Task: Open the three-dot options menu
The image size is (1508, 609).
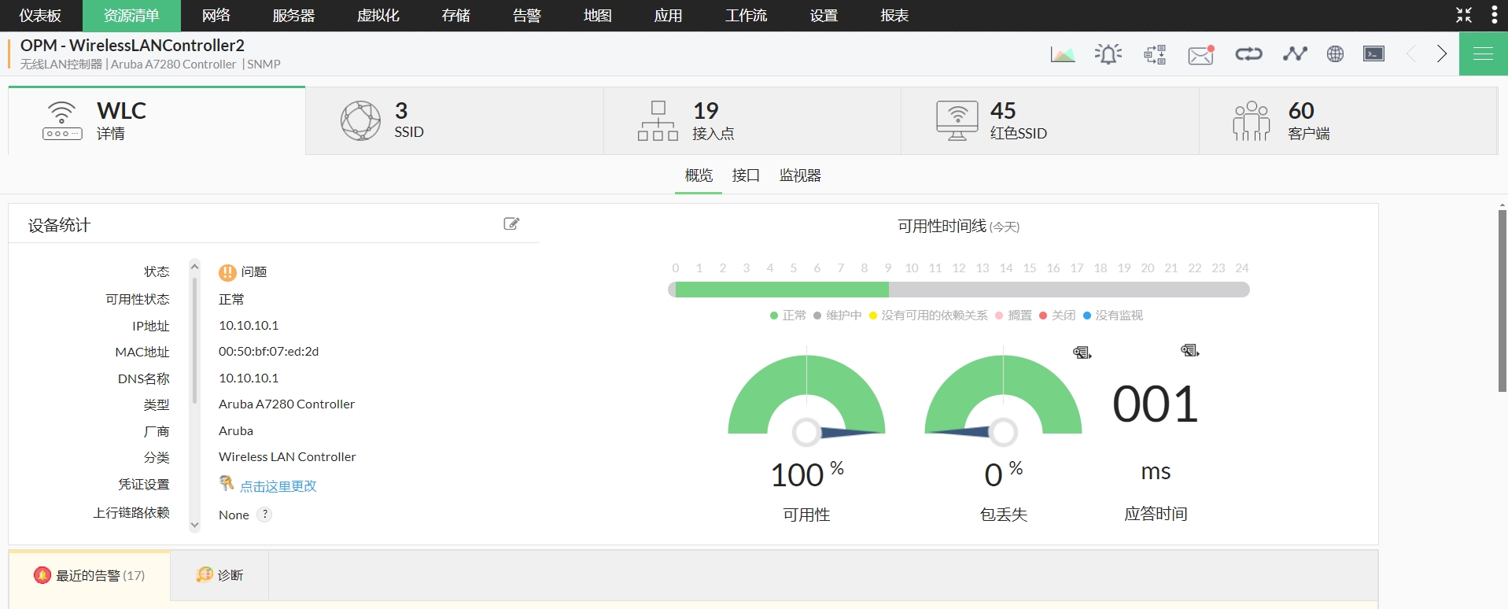Action: [1494, 15]
